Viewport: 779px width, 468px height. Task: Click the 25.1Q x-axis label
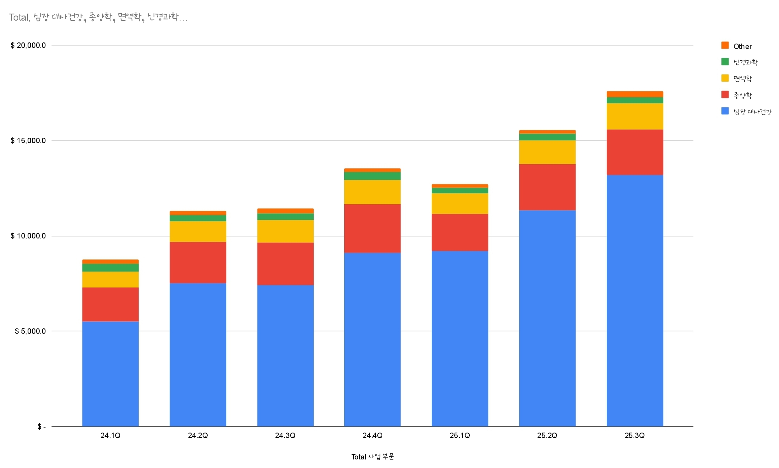[x=460, y=435]
